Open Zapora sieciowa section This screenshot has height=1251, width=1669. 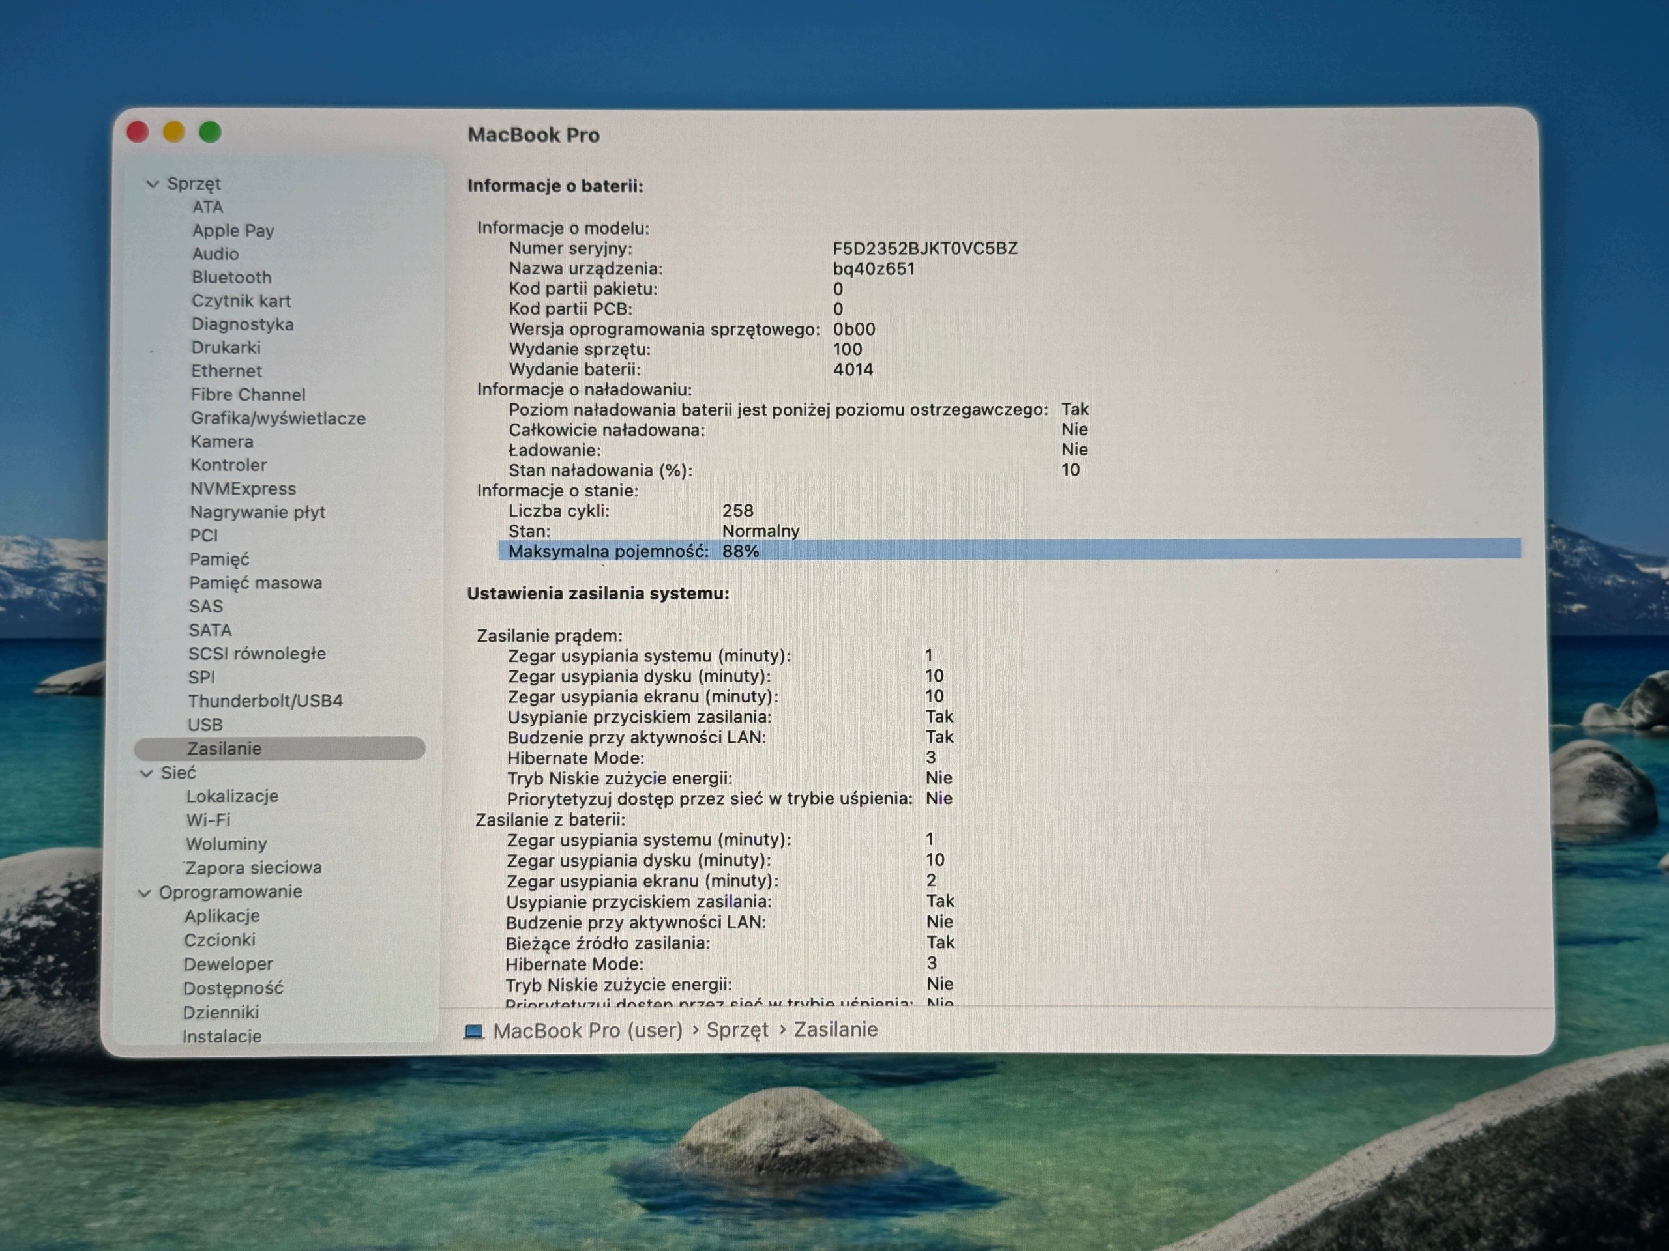pos(254,867)
